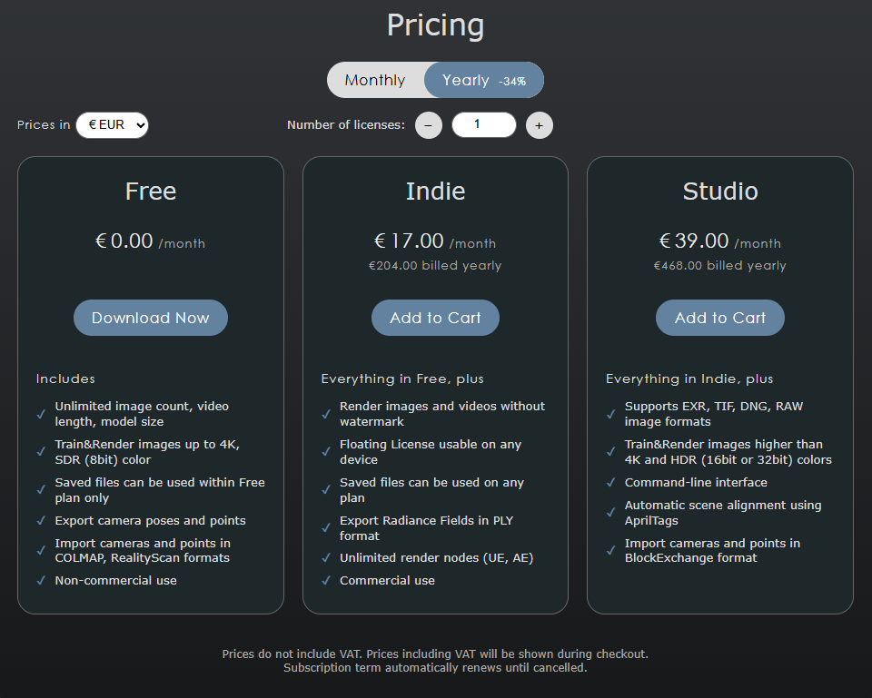Click the Indie plan €17.00 price
Screen dimensions: 872x698
(x=410, y=241)
